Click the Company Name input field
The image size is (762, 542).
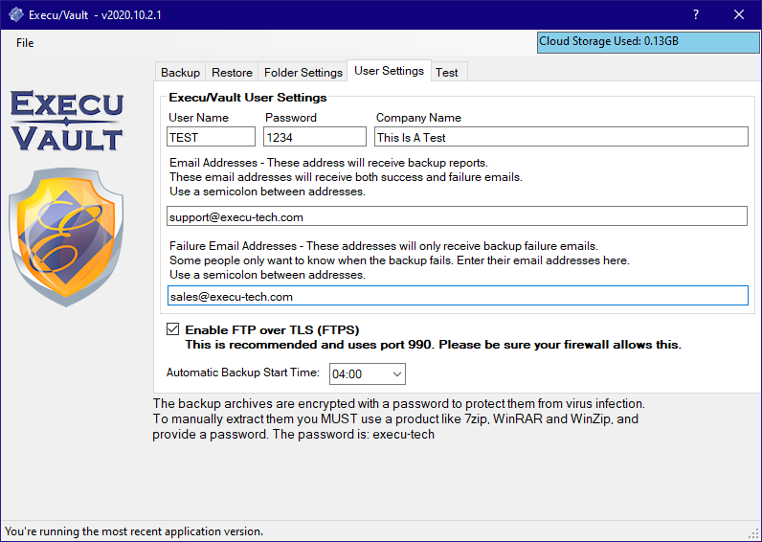point(561,137)
